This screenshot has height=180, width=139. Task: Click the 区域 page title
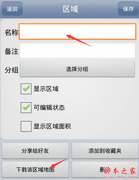point(70,9)
